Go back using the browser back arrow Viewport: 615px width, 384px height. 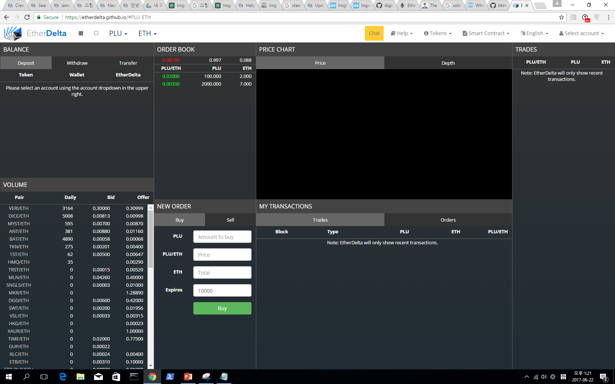[7, 17]
